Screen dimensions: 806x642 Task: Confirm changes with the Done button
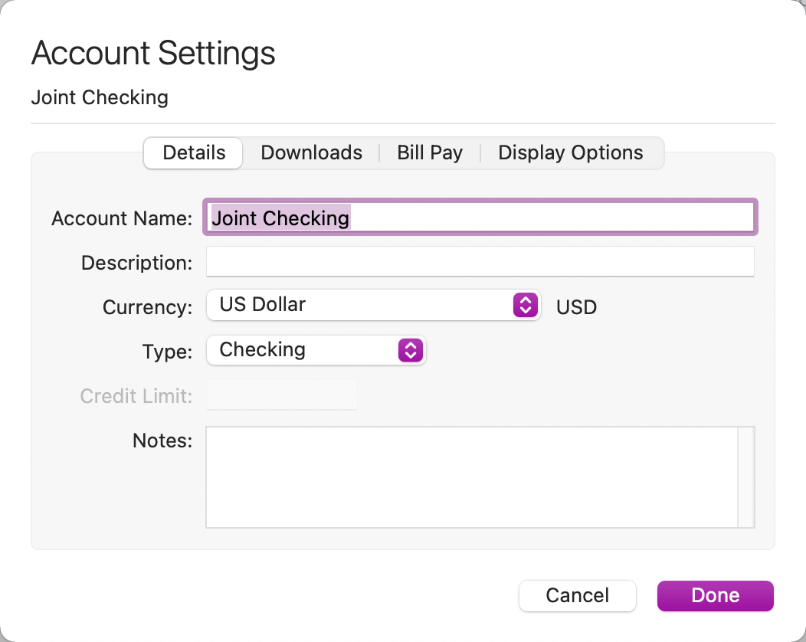click(x=715, y=596)
